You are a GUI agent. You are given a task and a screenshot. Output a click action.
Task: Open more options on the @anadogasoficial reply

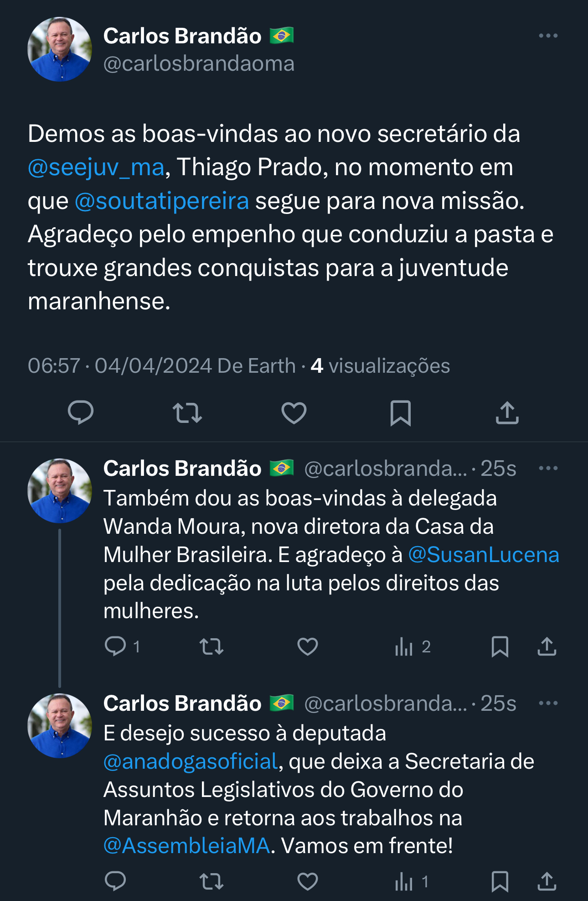tap(548, 703)
